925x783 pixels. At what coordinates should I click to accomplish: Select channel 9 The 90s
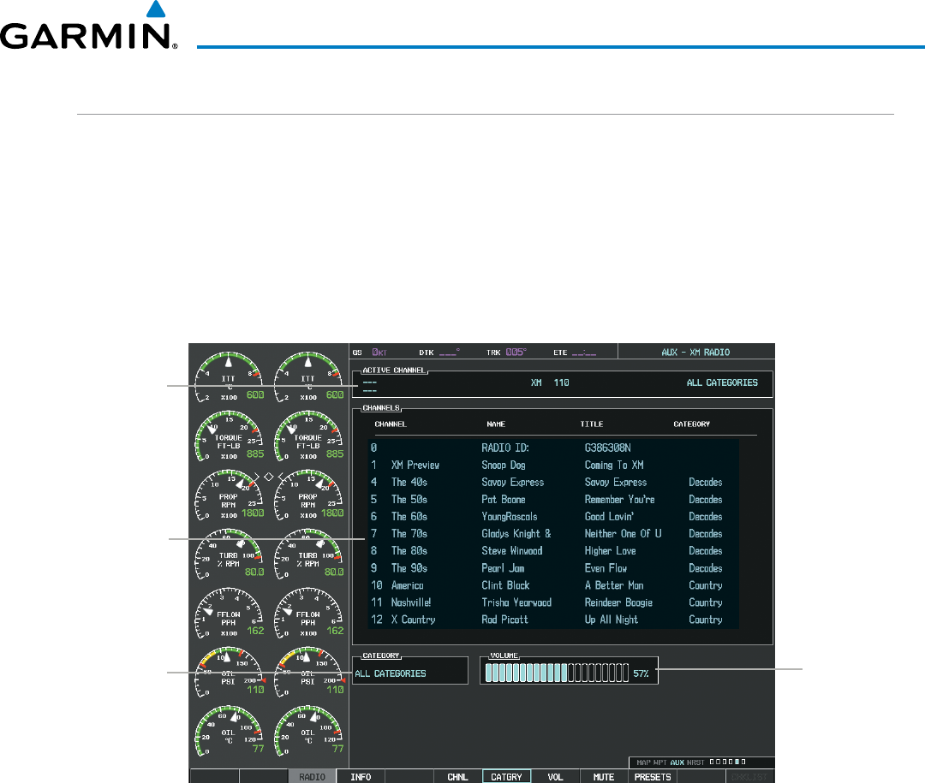[x=552, y=568]
